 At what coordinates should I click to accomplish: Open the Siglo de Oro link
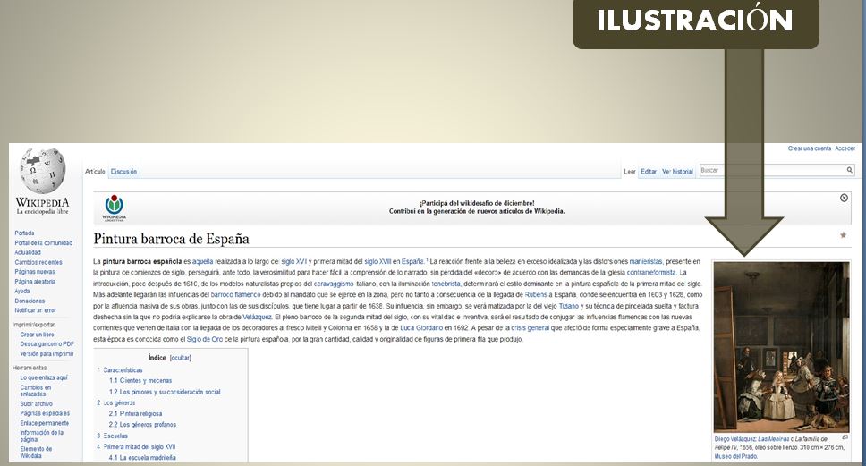click(x=204, y=339)
